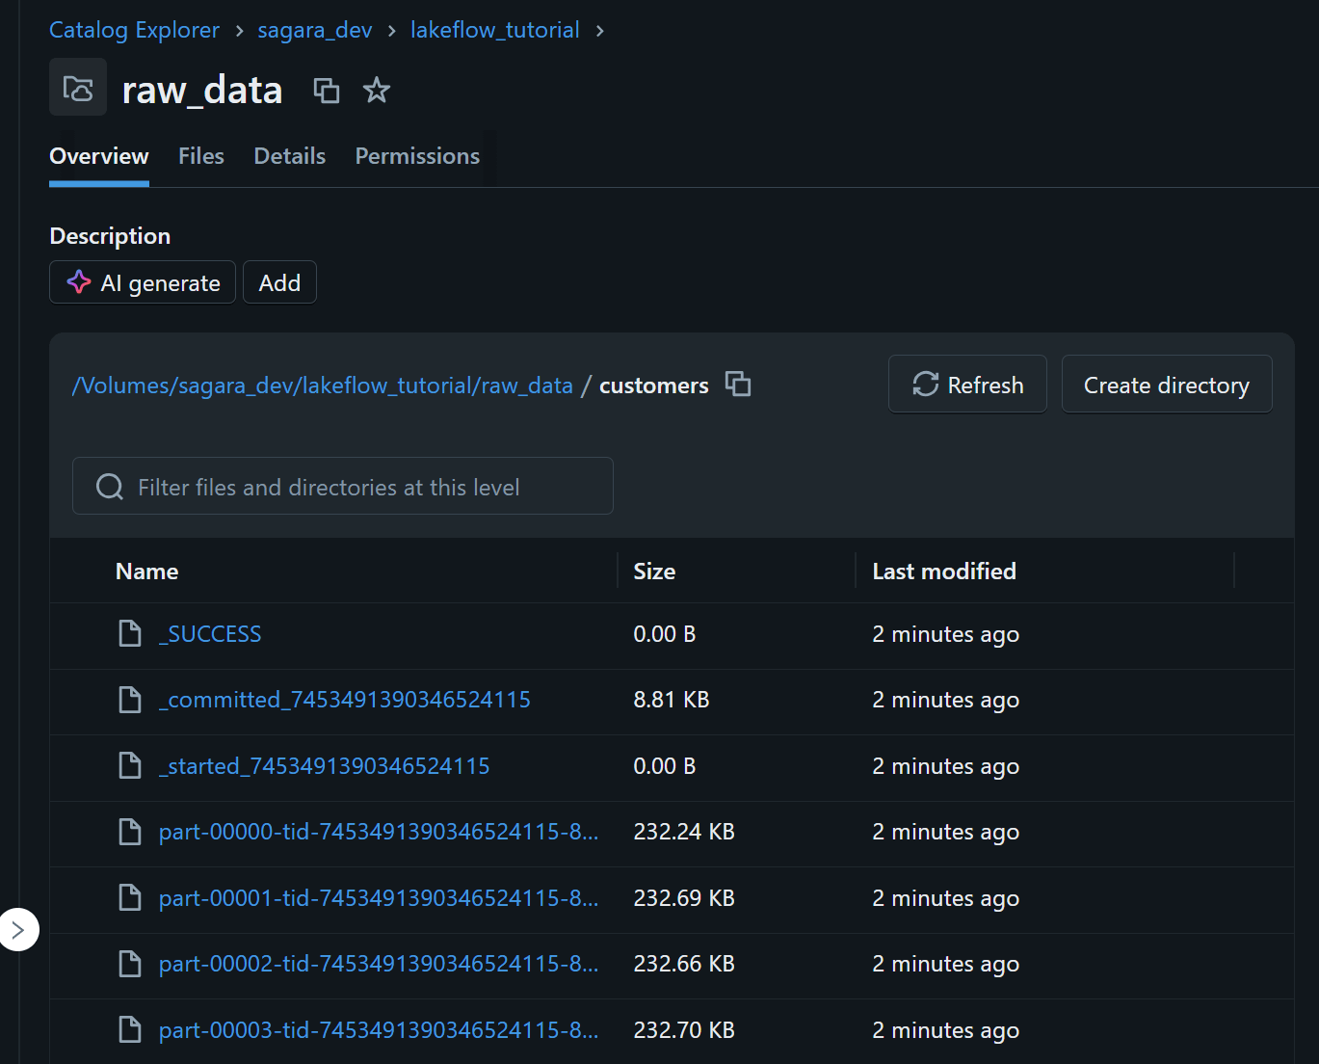The height and width of the screenshot is (1064, 1319).
Task: Go to the Permissions tab
Action: click(417, 156)
